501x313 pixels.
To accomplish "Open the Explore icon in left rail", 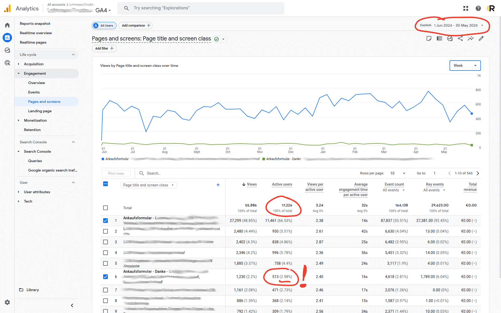I will click(7, 50).
